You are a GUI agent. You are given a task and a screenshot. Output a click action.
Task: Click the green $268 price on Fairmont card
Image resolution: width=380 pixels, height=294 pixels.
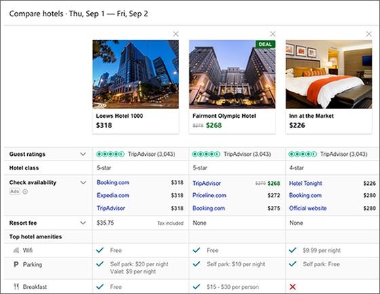pyautogui.click(x=214, y=125)
